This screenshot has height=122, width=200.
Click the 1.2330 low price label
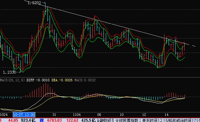(x=10, y=72)
